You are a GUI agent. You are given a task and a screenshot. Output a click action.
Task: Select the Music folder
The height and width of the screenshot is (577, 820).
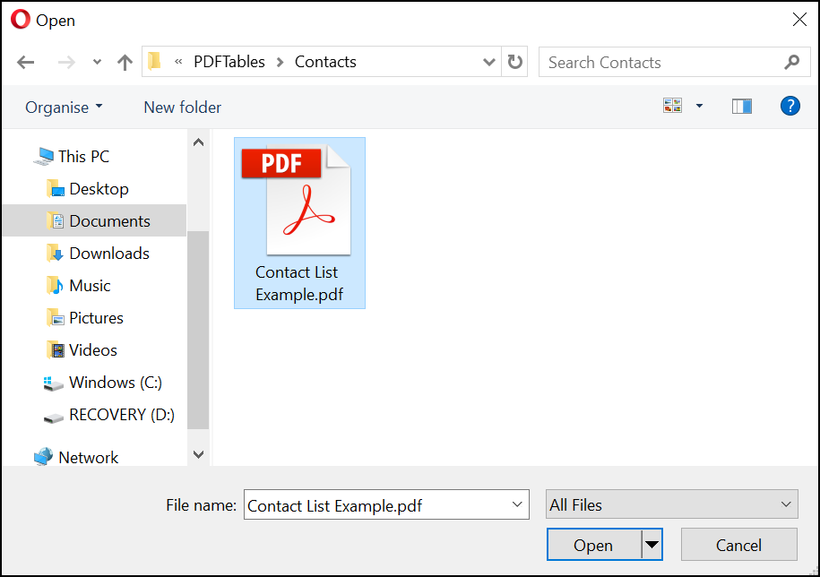[x=90, y=285]
